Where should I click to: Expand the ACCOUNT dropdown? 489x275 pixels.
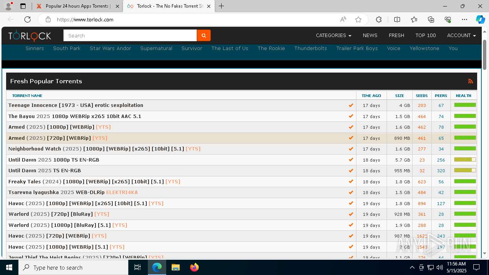click(x=461, y=36)
